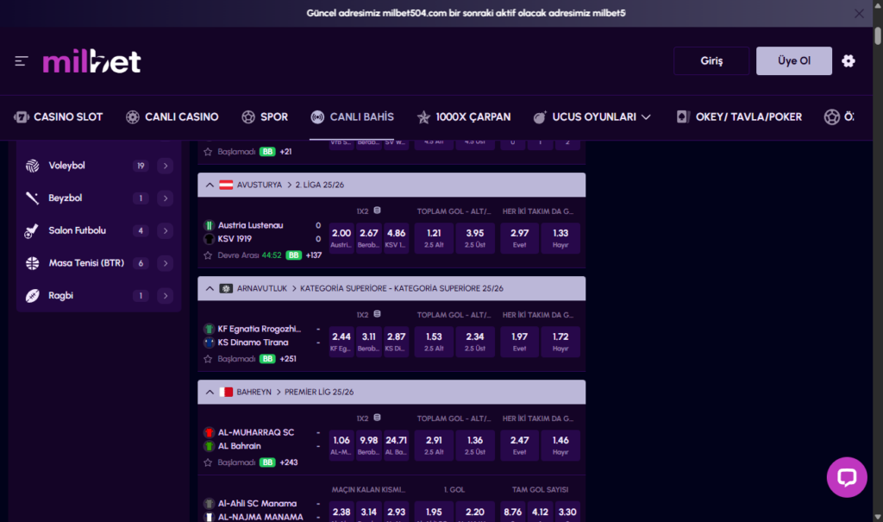The image size is (883, 522).
Task: Expand Beyzbol sport arrow
Action: (x=165, y=198)
